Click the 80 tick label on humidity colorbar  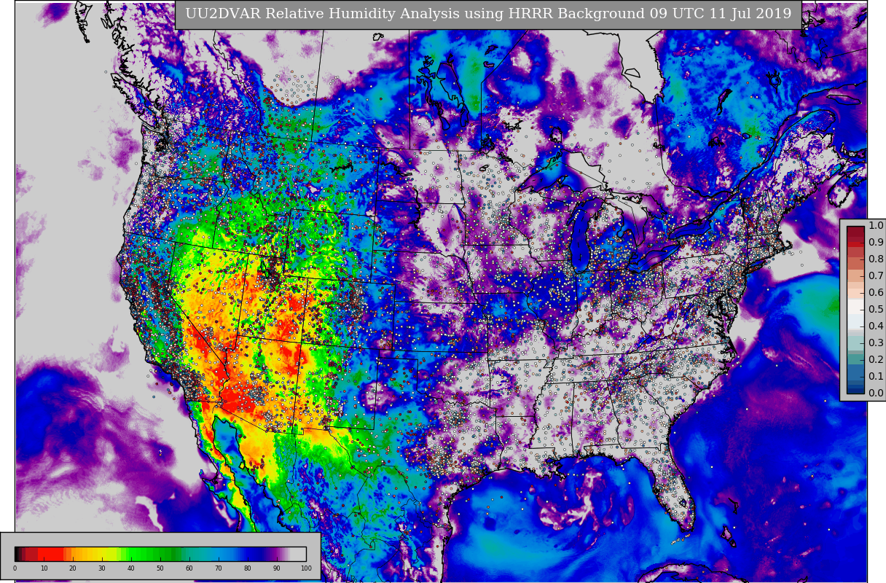click(x=248, y=568)
